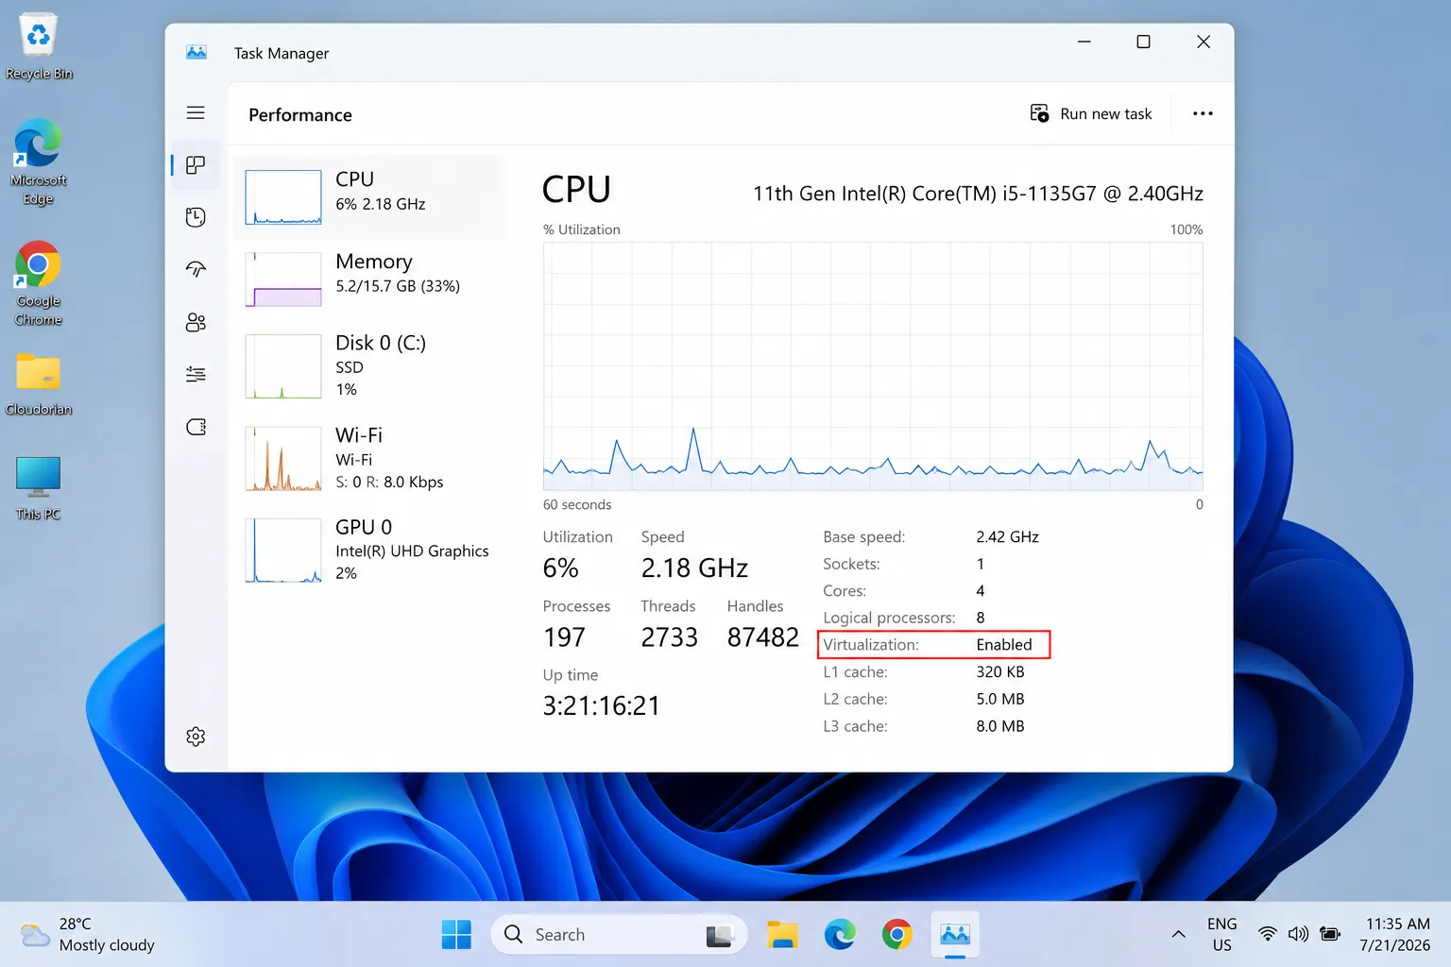Open the Users sidebar icon

pyautogui.click(x=196, y=322)
